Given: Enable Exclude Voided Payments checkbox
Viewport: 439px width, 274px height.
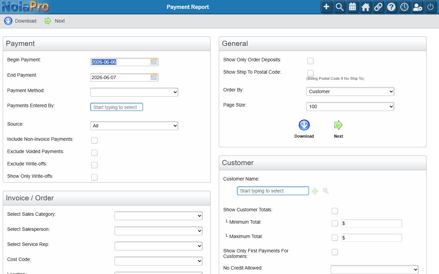Looking at the screenshot, I should [94, 153].
